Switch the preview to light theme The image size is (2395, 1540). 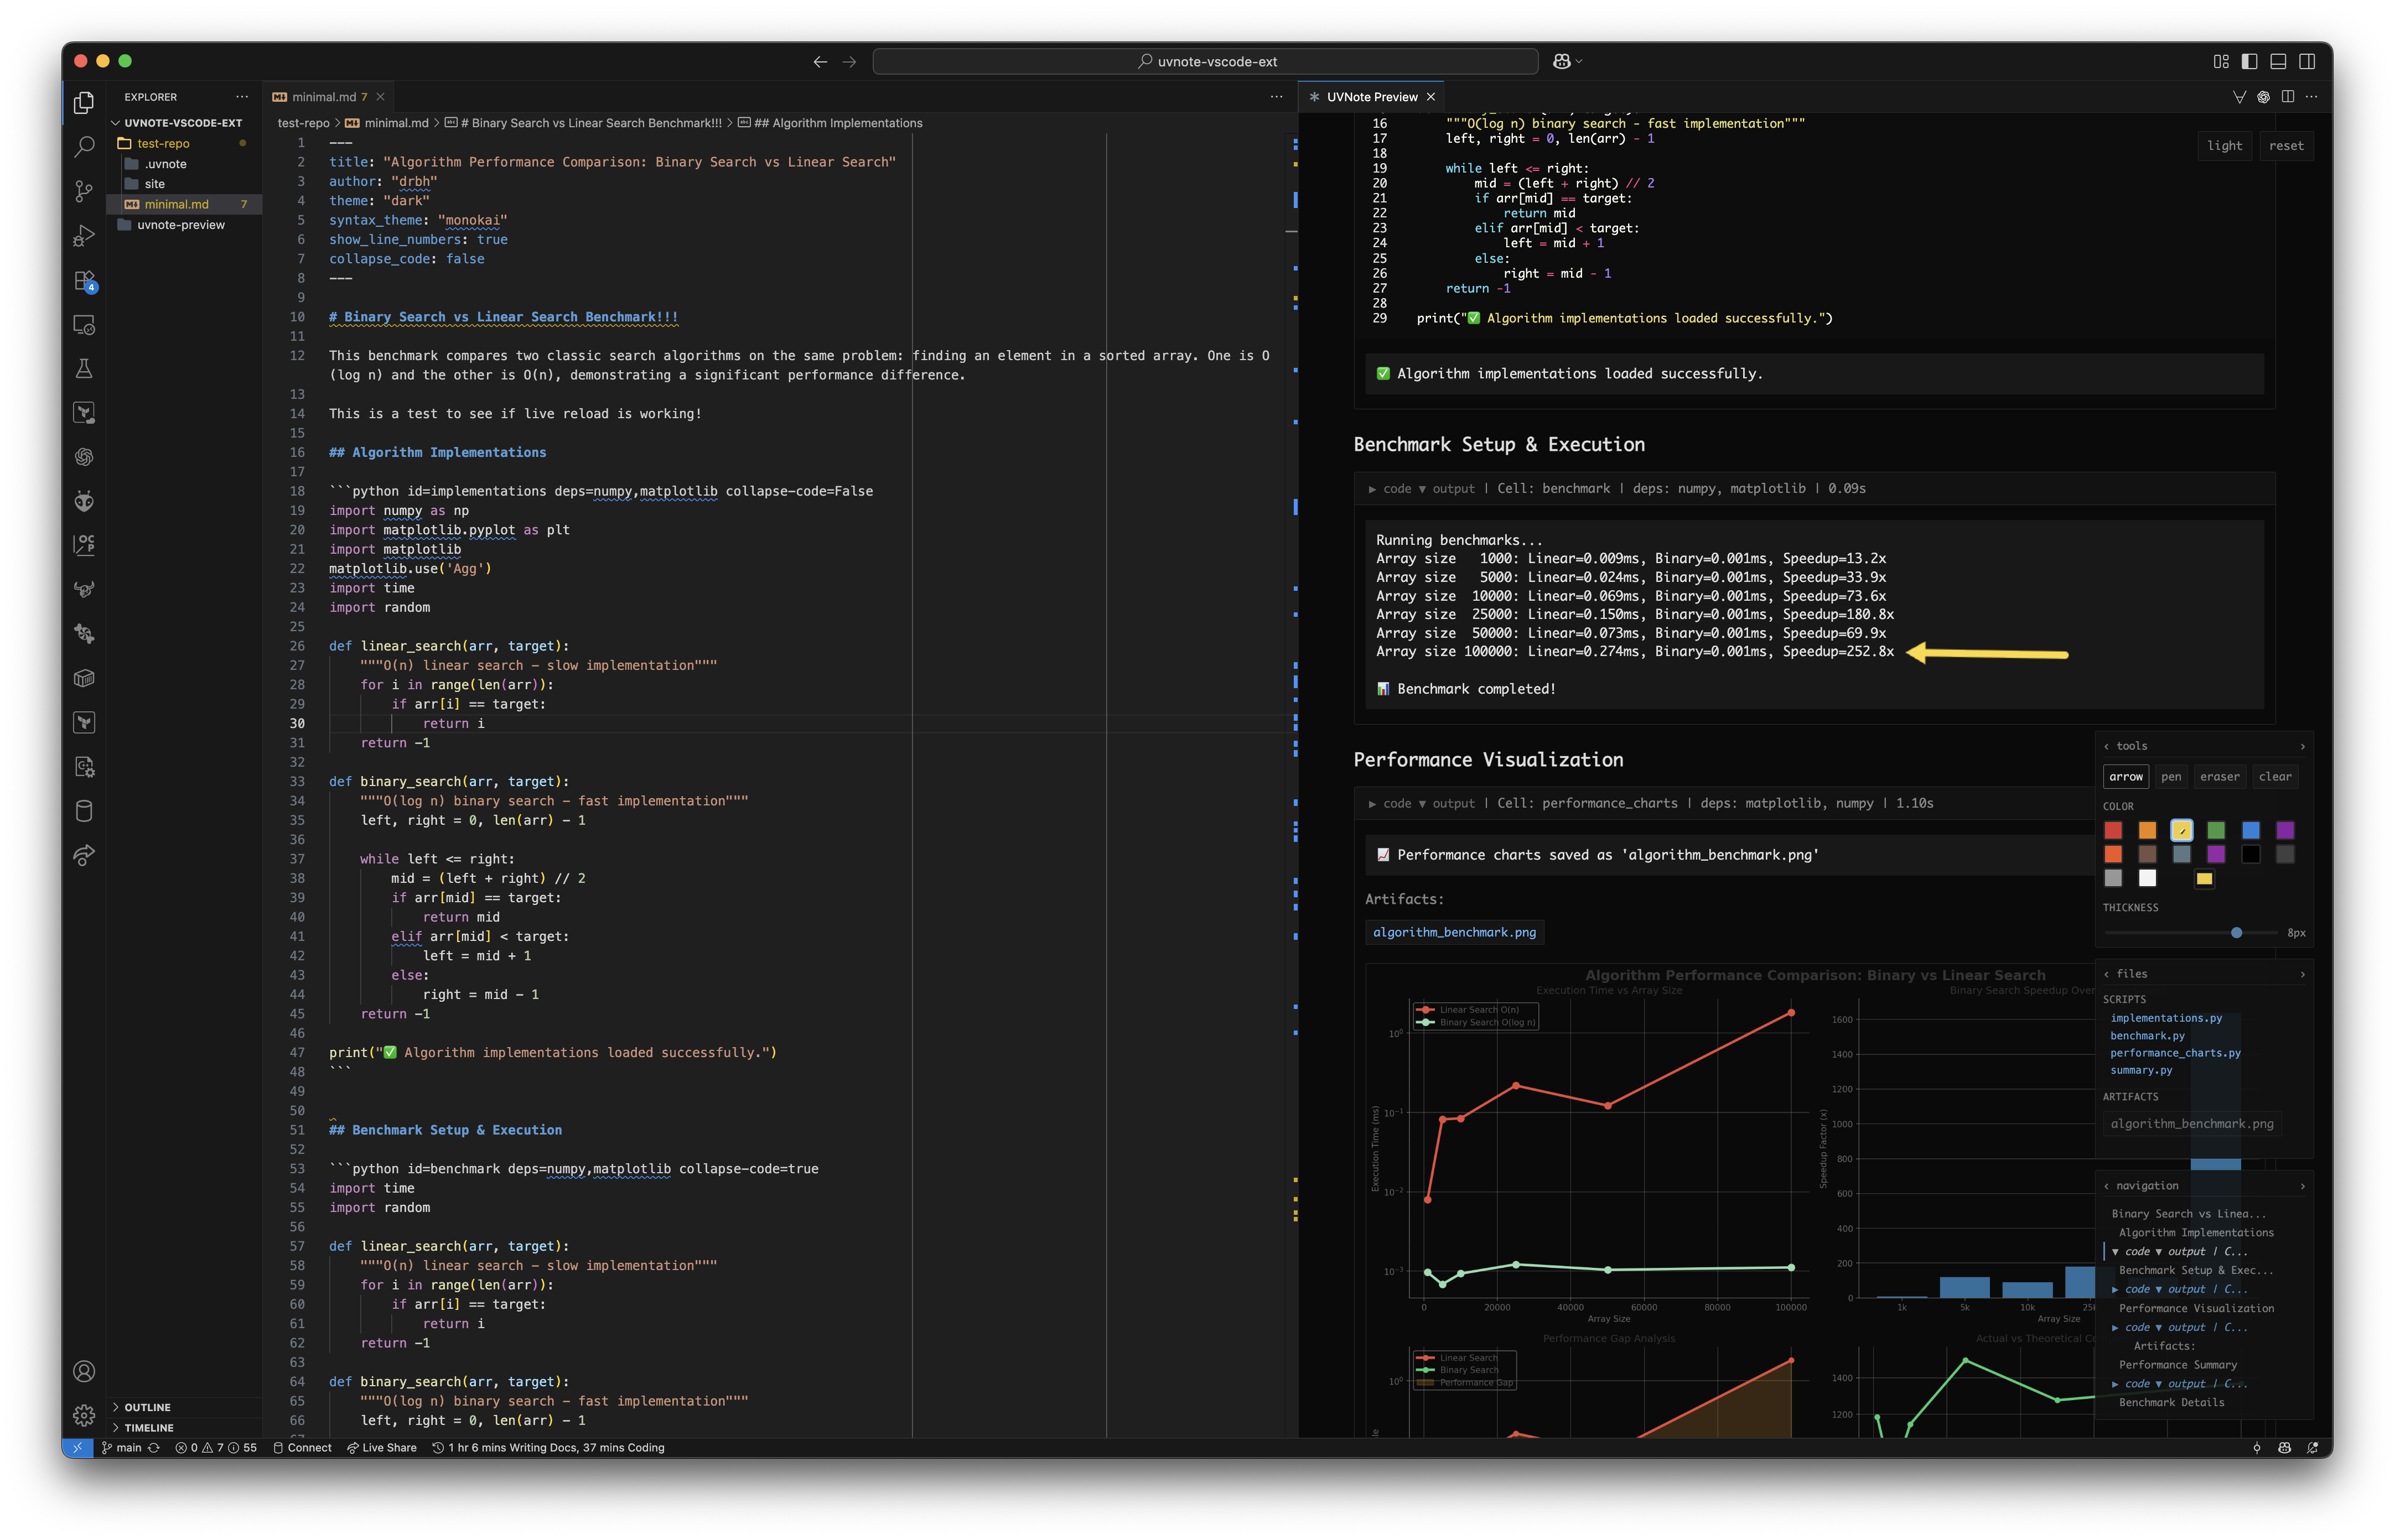pos(2225,146)
